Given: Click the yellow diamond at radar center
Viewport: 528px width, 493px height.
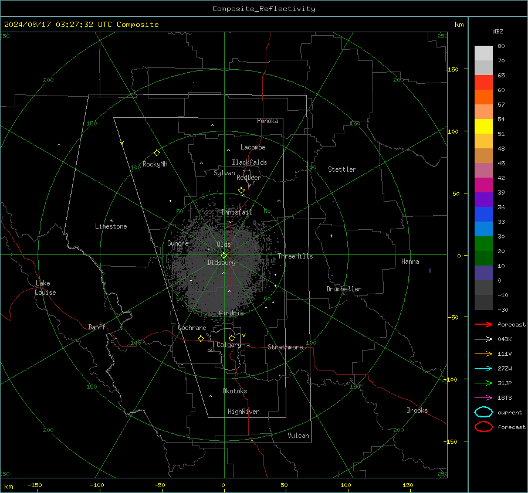Looking at the screenshot, I should click(x=224, y=256).
